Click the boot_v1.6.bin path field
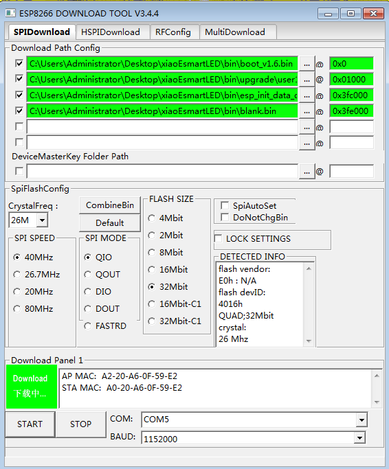 pyautogui.click(x=162, y=64)
